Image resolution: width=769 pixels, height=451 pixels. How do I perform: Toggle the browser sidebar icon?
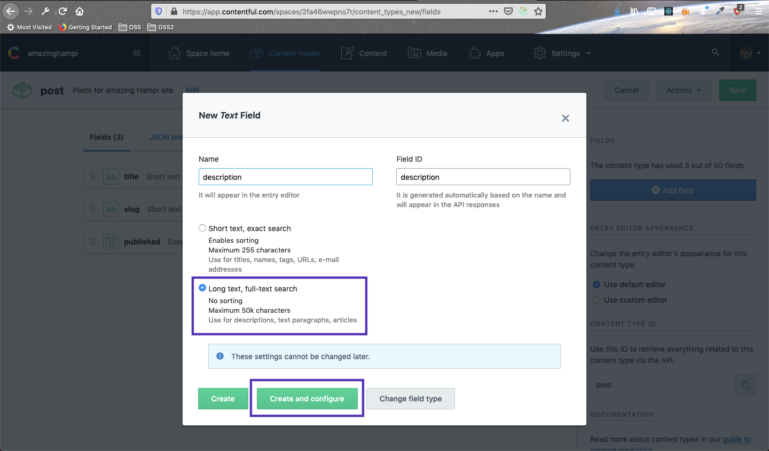(x=652, y=11)
